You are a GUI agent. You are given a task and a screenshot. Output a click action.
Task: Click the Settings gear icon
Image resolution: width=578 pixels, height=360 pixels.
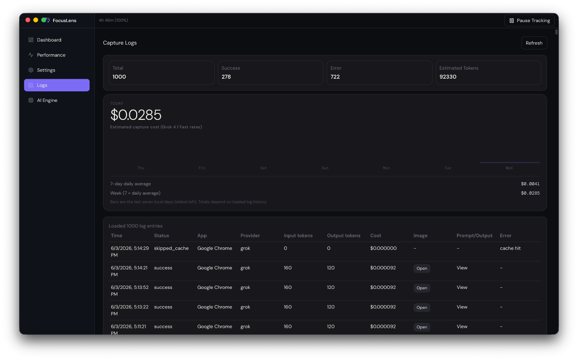point(31,70)
